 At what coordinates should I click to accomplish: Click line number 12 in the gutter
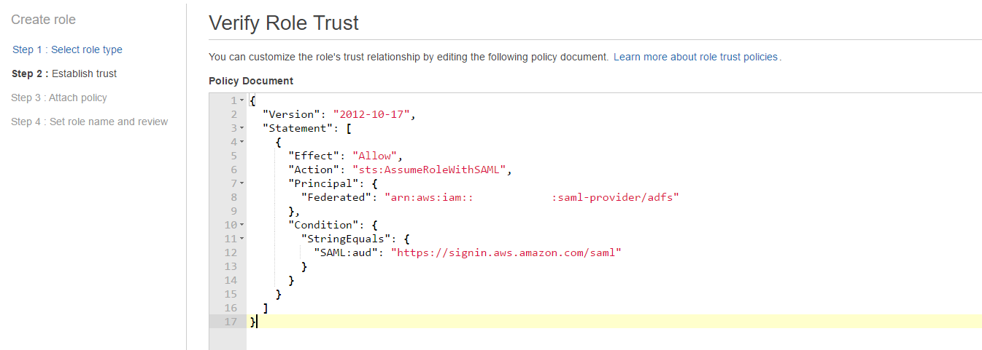[231, 252]
